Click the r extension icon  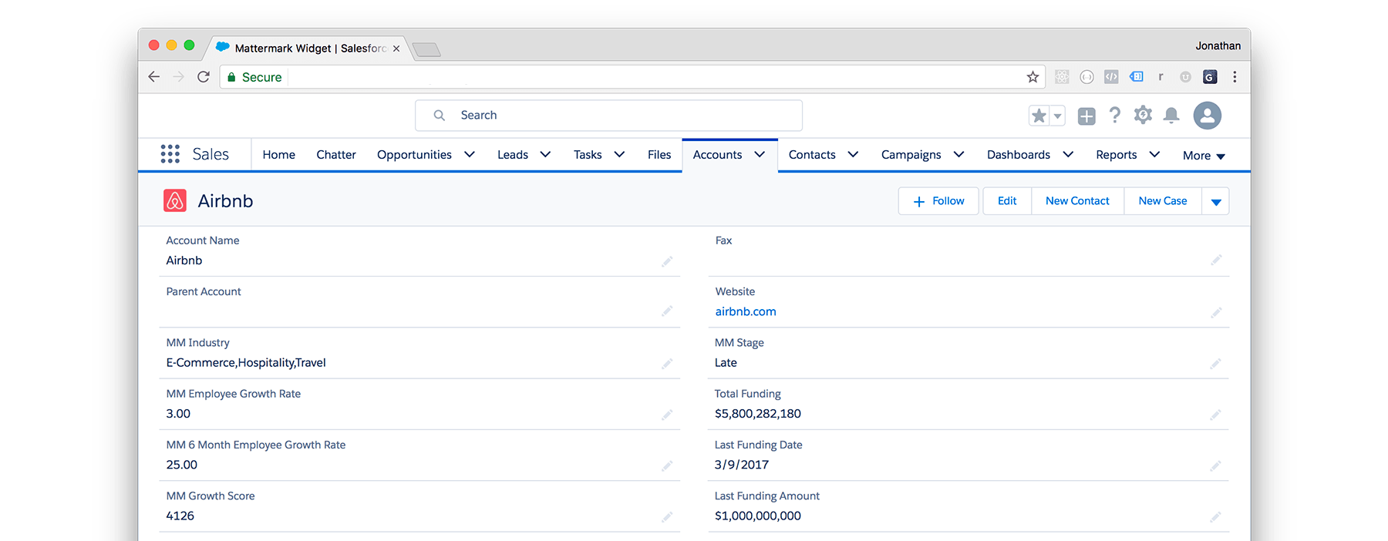(x=1161, y=77)
